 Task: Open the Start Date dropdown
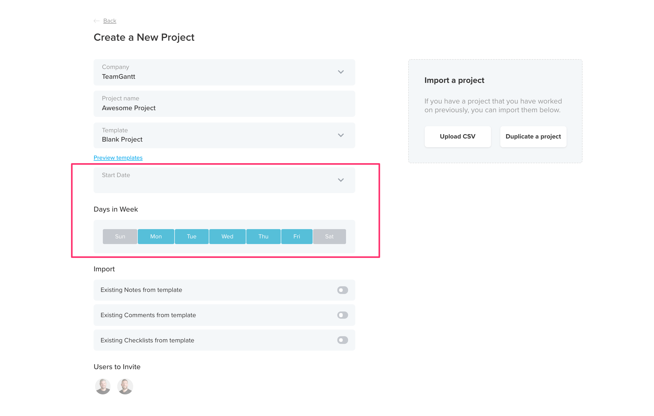click(x=224, y=180)
